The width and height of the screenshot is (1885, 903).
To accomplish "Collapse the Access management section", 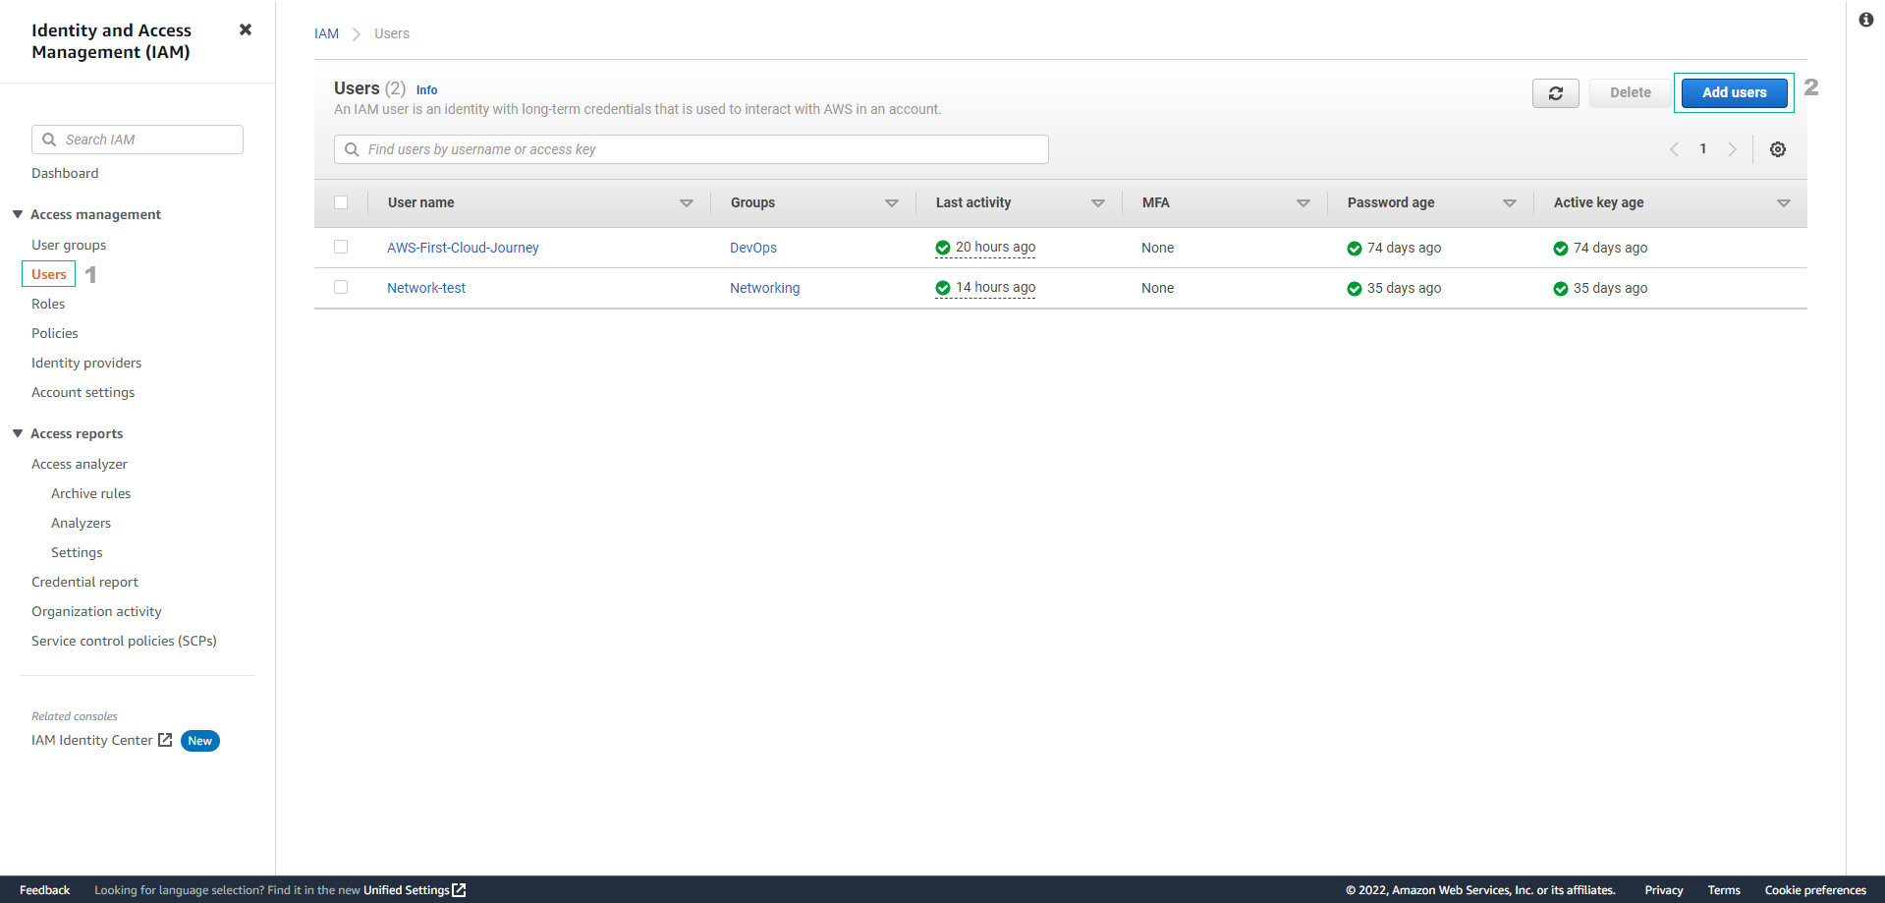I will 18,214.
